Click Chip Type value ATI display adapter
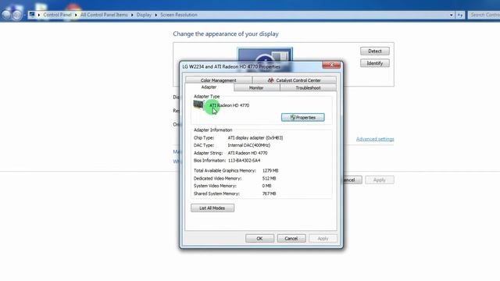Viewport: 500px width, 281px height. coord(255,138)
